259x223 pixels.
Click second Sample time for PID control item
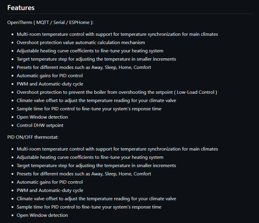pos(89,207)
